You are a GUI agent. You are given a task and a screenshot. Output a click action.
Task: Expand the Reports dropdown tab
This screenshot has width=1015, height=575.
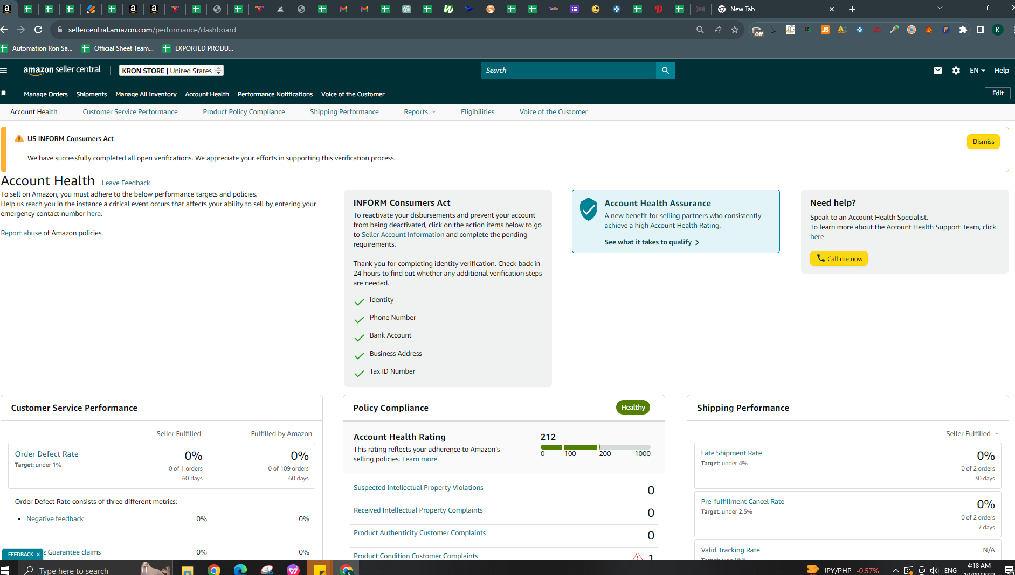[420, 112]
